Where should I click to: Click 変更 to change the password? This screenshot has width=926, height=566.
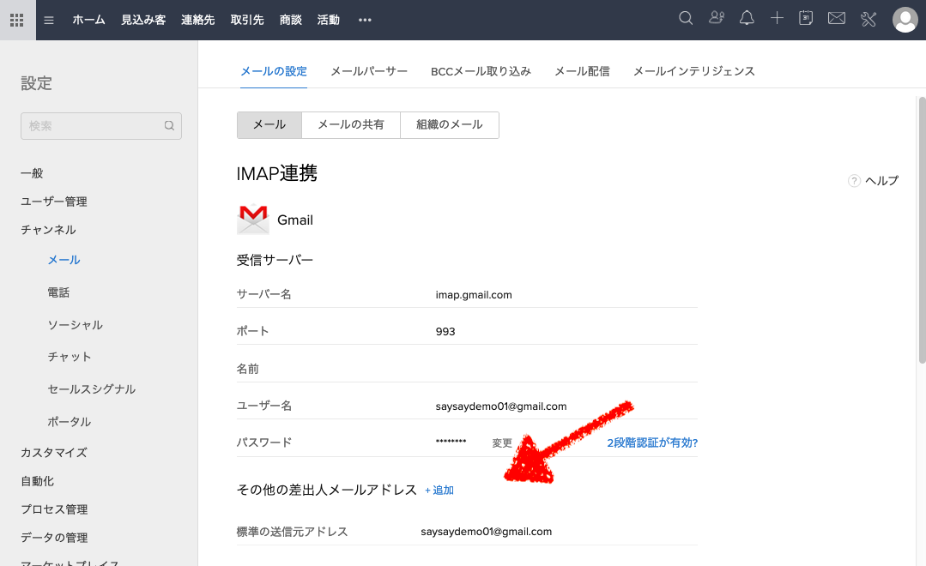click(501, 443)
